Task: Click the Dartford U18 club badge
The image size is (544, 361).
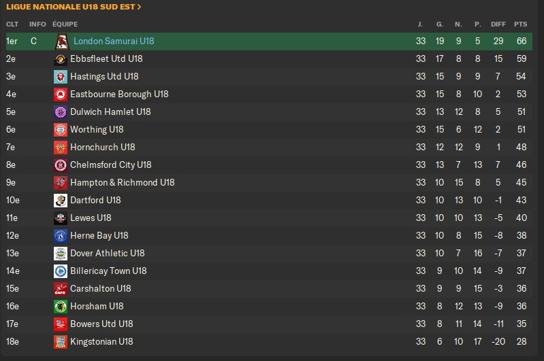Action: [60, 201]
